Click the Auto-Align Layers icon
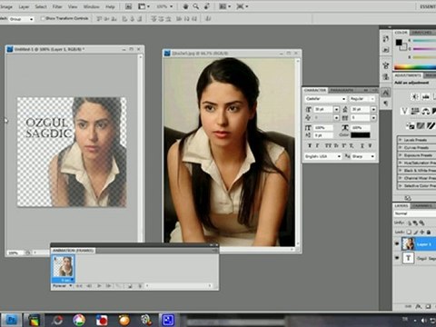 pyautogui.click(x=208, y=19)
